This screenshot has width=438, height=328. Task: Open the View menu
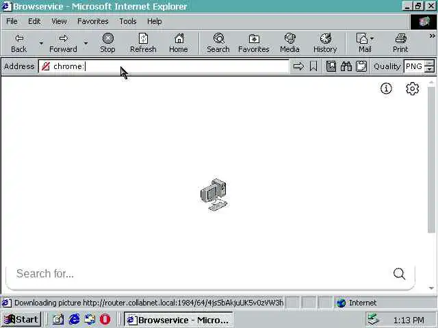click(59, 21)
